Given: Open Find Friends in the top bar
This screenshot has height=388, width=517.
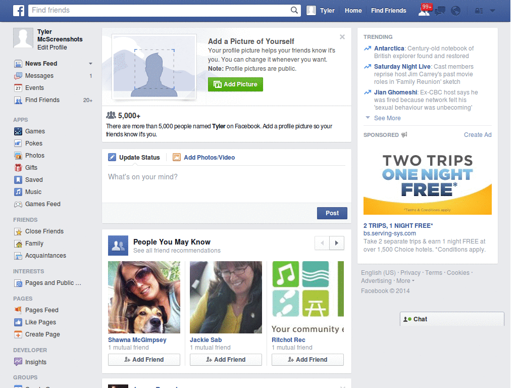Looking at the screenshot, I should [x=388, y=11].
